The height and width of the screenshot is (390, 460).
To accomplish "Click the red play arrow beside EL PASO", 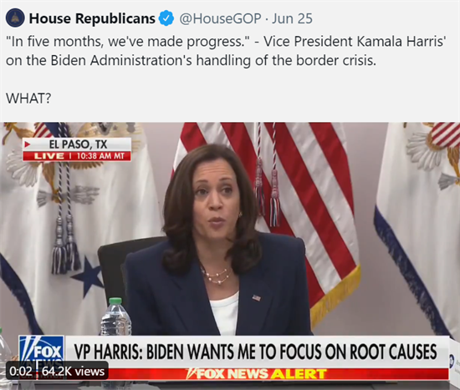I will pos(28,144).
